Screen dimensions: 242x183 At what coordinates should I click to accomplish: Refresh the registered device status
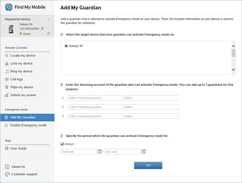49,34
